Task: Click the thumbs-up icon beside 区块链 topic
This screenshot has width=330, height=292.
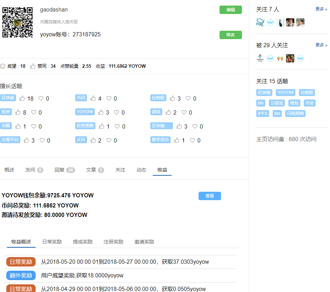Action: tap(22, 98)
